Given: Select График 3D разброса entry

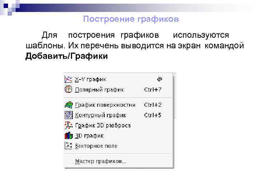Looking at the screenshot, I should click(118, 125).
